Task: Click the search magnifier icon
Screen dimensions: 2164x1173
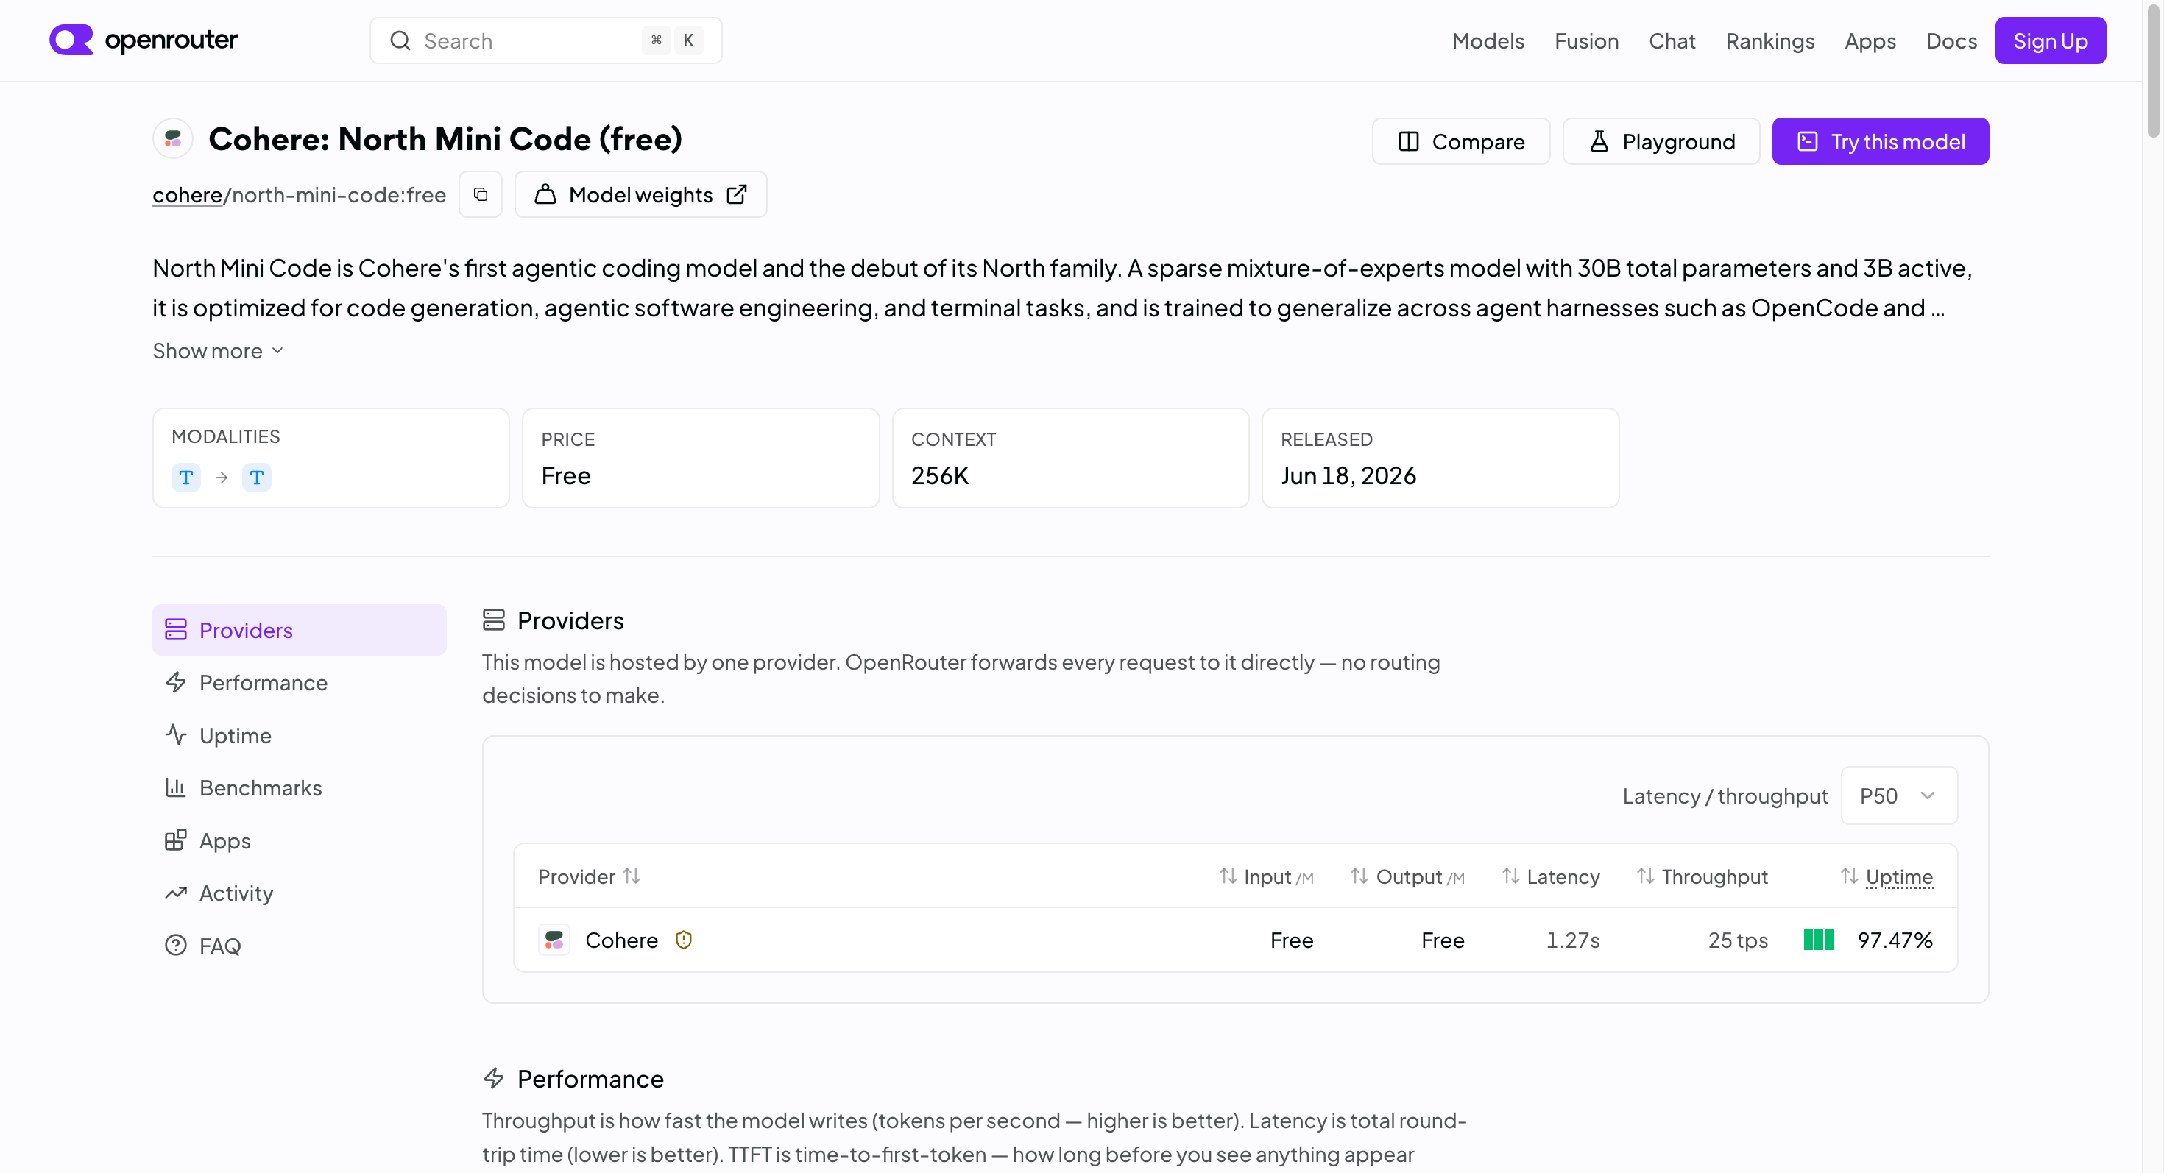Action: click(x=400, y=41)
